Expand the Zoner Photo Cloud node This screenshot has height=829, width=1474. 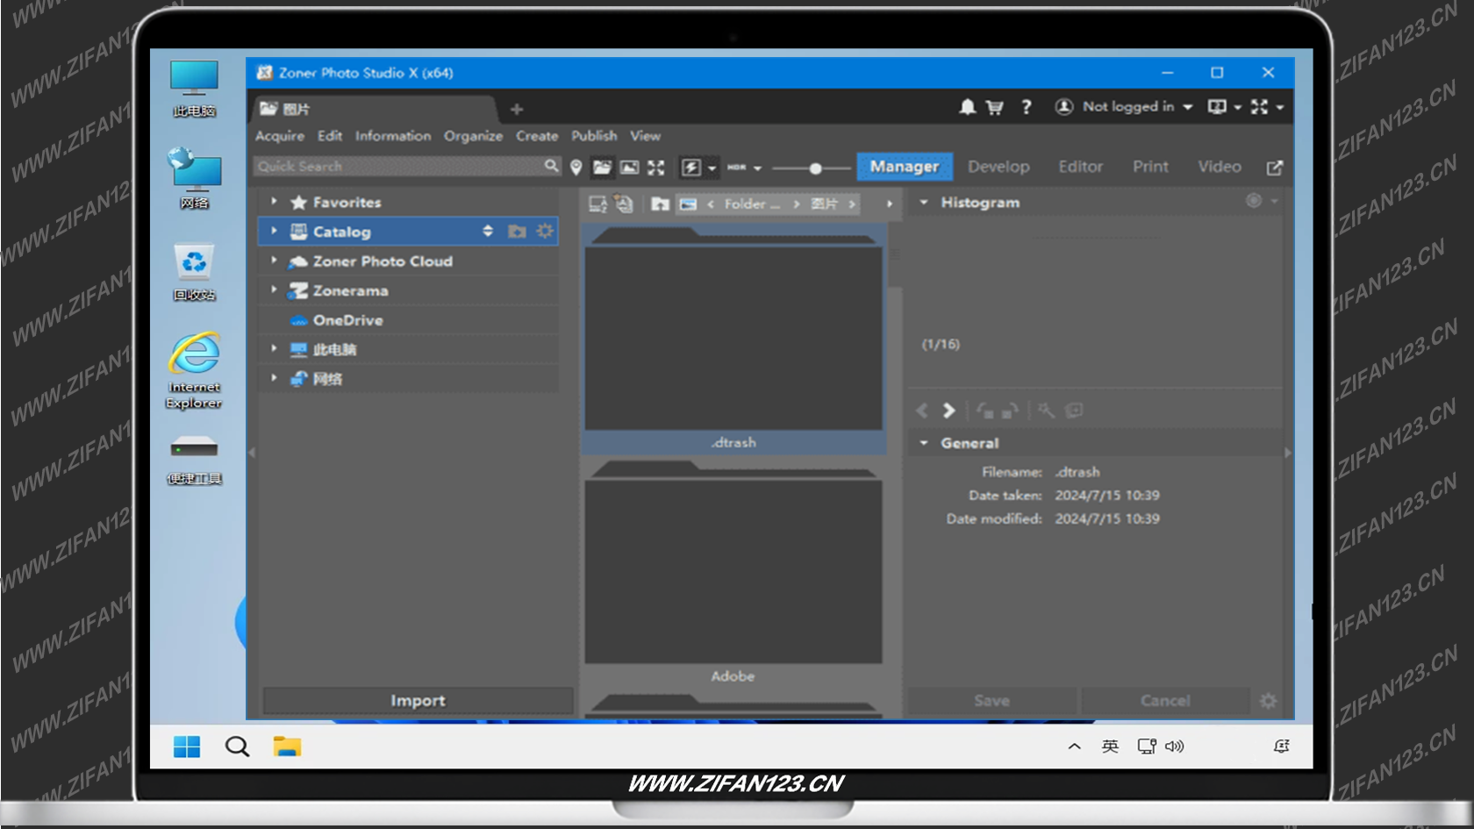(x=274, y=261)
